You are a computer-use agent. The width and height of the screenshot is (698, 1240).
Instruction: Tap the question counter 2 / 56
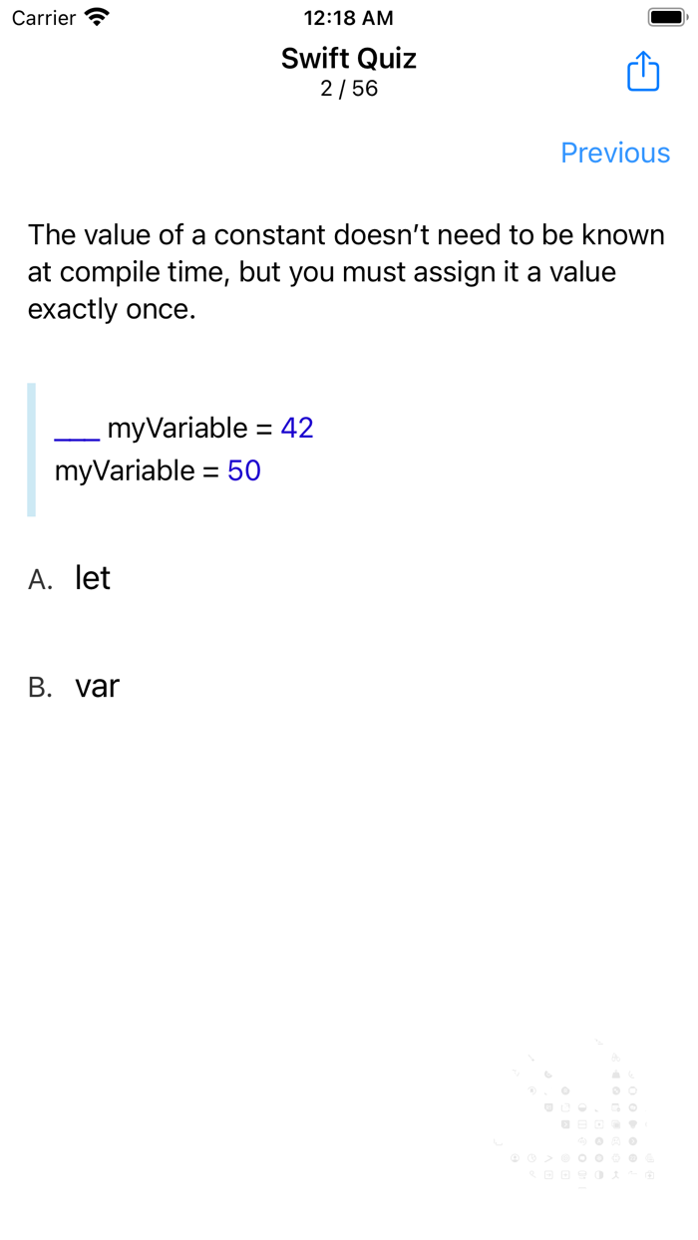[x=348, y=88]
